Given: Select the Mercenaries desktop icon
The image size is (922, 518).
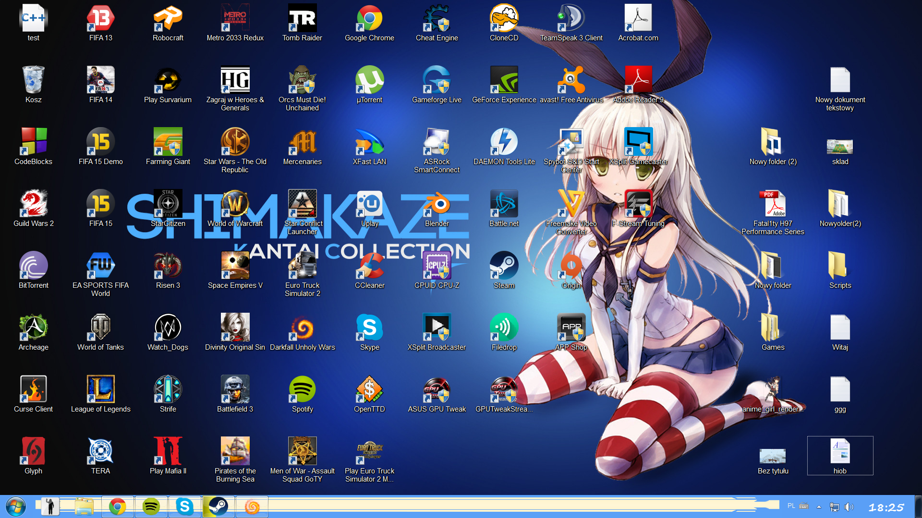Looking at the screenshot, I should pyautogui.click(x=303, y=146).
